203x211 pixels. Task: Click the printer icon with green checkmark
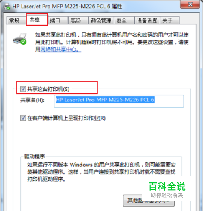point(20,39)
